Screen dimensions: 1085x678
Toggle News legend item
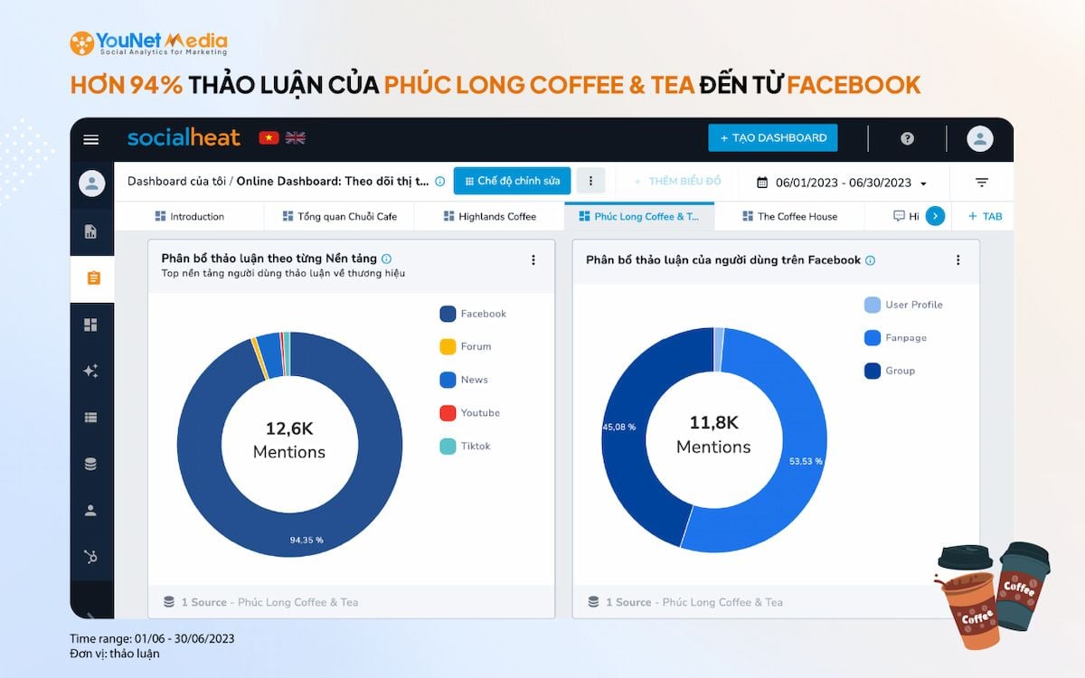(464, 380)
